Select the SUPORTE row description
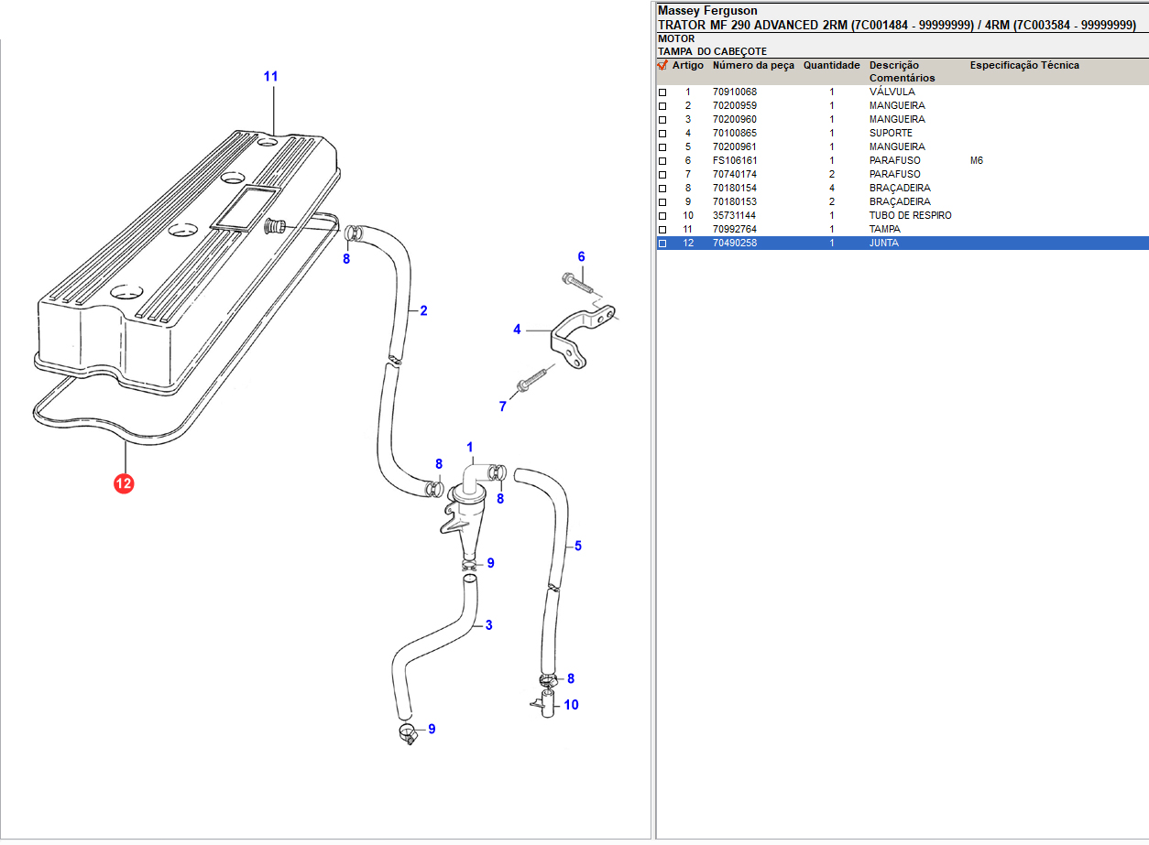Image resolution: width=1149 pixels, height=845 pixels. 891,134
